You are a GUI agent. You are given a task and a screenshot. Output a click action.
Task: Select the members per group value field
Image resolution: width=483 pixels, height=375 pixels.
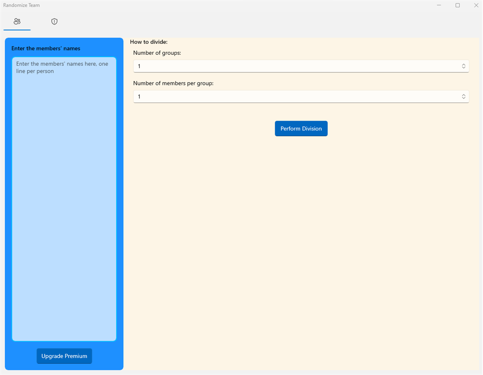pos(286,96)
